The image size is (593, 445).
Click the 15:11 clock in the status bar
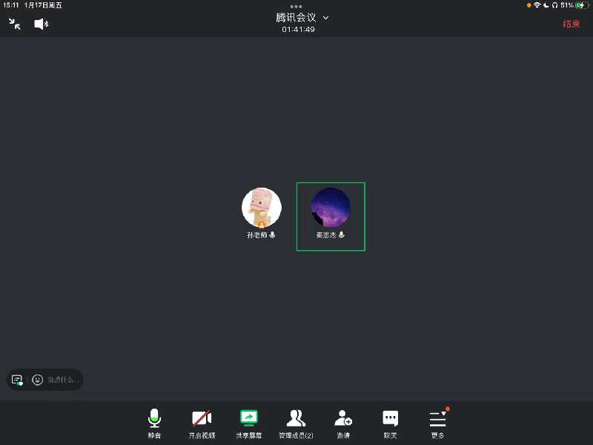[x=11, y=5]
